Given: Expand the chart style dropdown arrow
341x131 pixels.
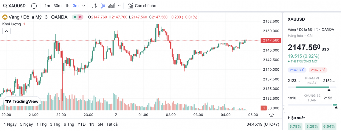Looking at the screenshot, I should pos(119,6).
